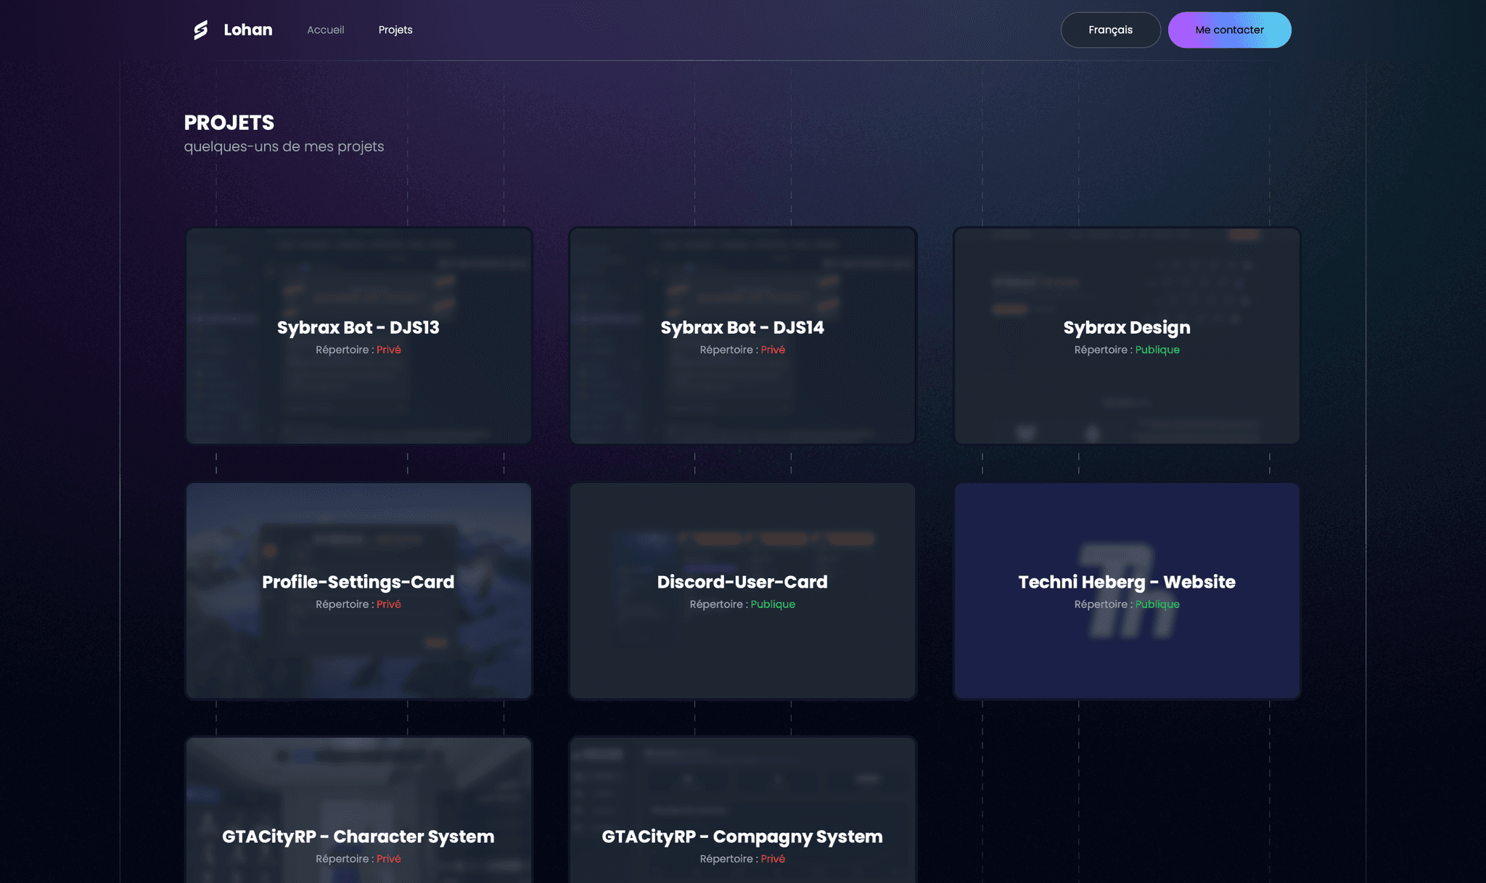Go to the Accueil page
This screenshot has width=1486, height=883.
point(325,30)
